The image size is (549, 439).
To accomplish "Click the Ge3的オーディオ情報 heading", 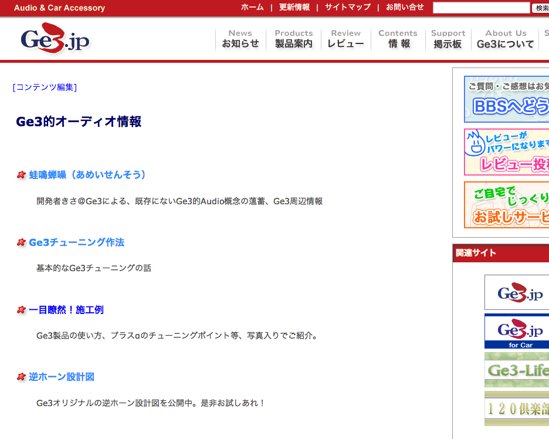I will [79, 121].
